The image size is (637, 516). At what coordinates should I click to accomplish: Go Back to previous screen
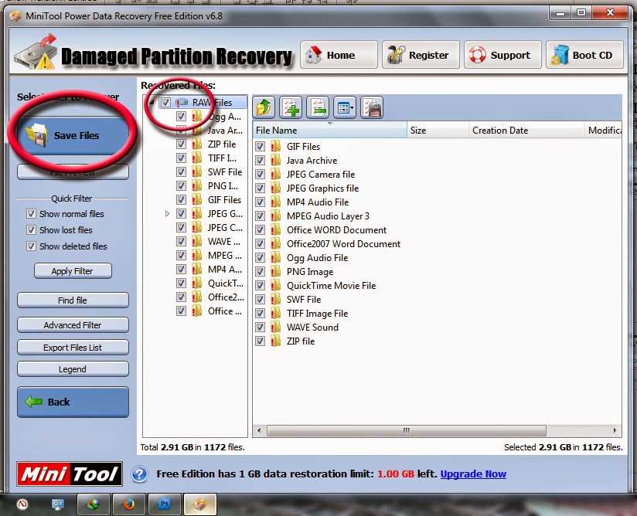point(73,402)
